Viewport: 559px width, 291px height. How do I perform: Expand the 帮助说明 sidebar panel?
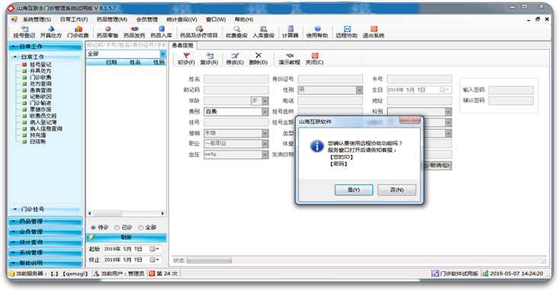pyautogui.click(x=46, y=263)
